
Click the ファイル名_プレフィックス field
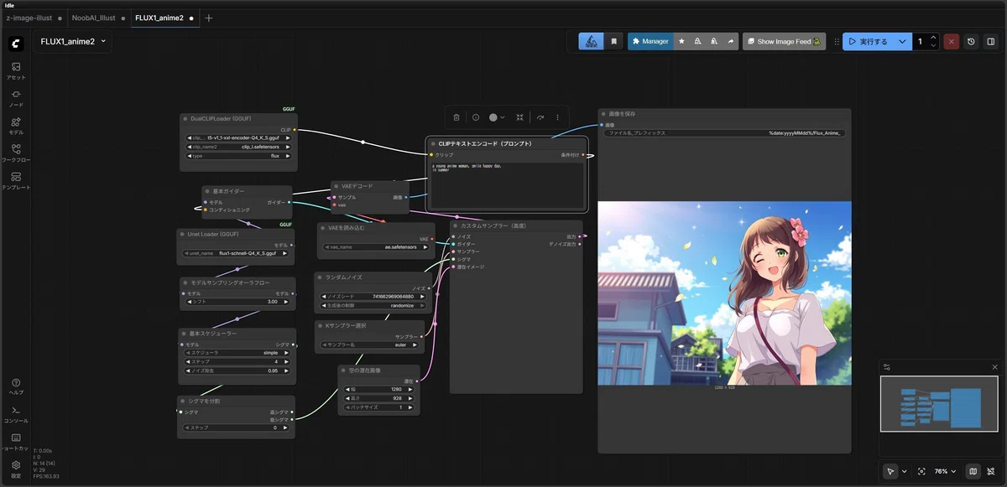(724, 132)
